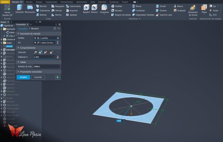
Task: Toggle the through-all distance option
Action: click(x=58, y=57)
